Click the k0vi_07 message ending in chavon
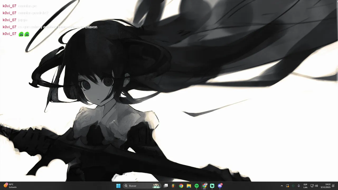 point(50,27)
